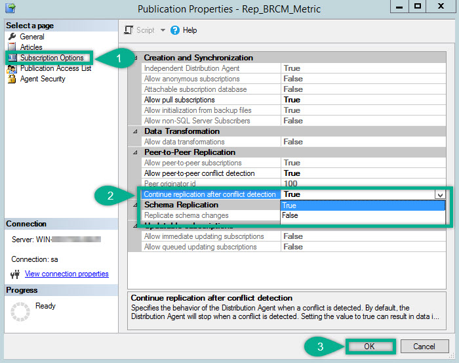Maximize the Publication Properties window
This screenshot has width=459, height=363.
click(418, 7)
